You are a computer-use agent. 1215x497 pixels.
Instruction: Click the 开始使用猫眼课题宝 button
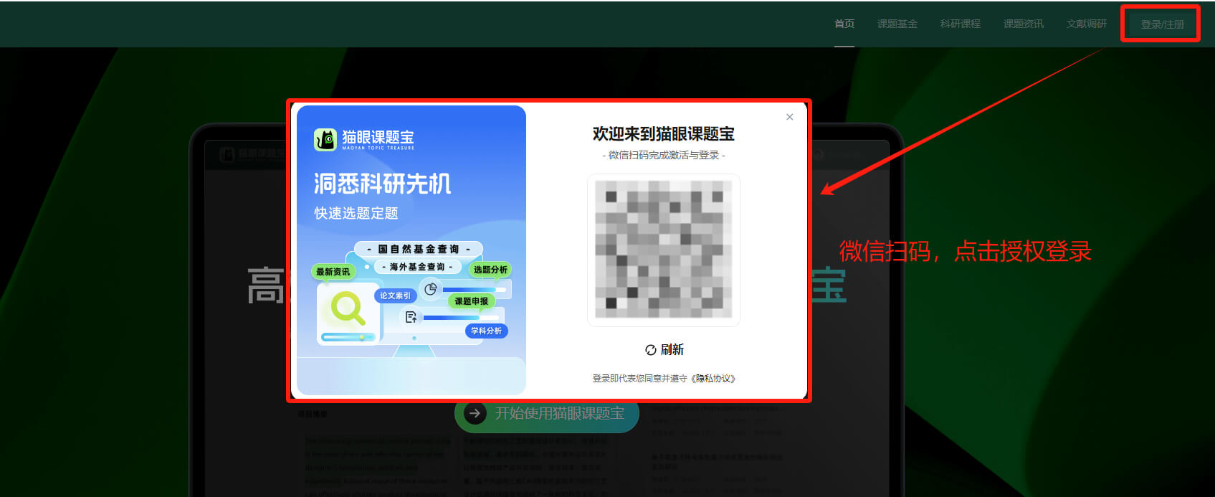tap(546, 413)
